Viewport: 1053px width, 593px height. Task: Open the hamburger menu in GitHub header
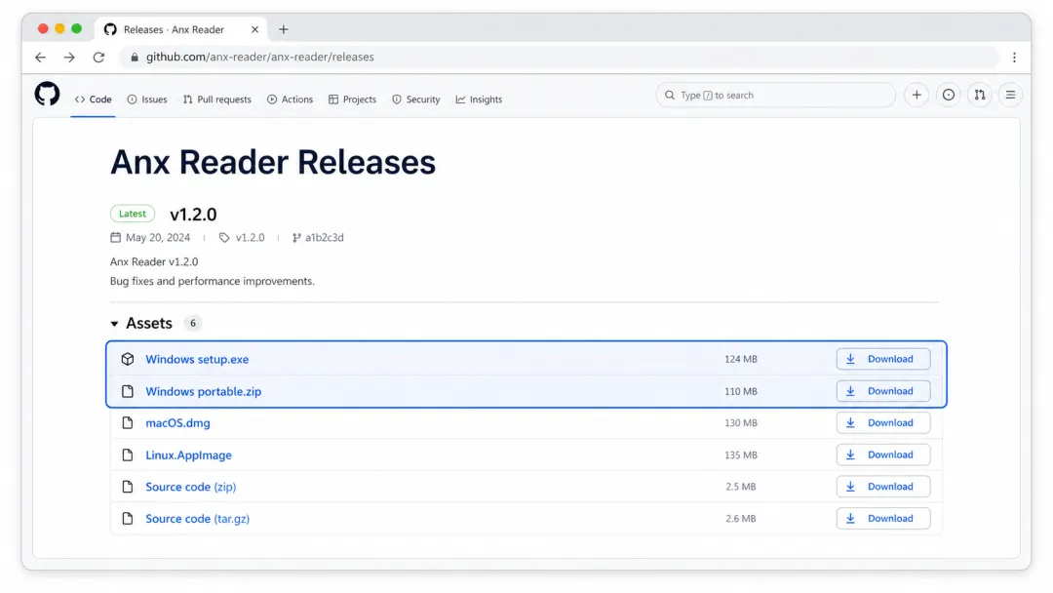pos(1010,95)
